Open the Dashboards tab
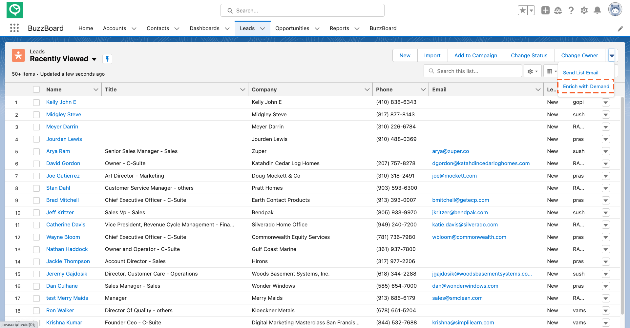This screenshot has width=630, height=328. point(204,28)
